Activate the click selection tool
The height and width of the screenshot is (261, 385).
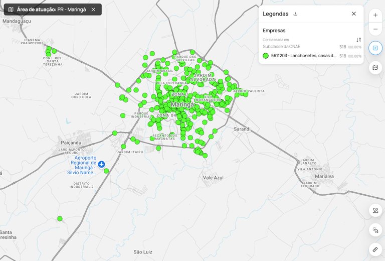pyautogui.click(x=375, y=230)
